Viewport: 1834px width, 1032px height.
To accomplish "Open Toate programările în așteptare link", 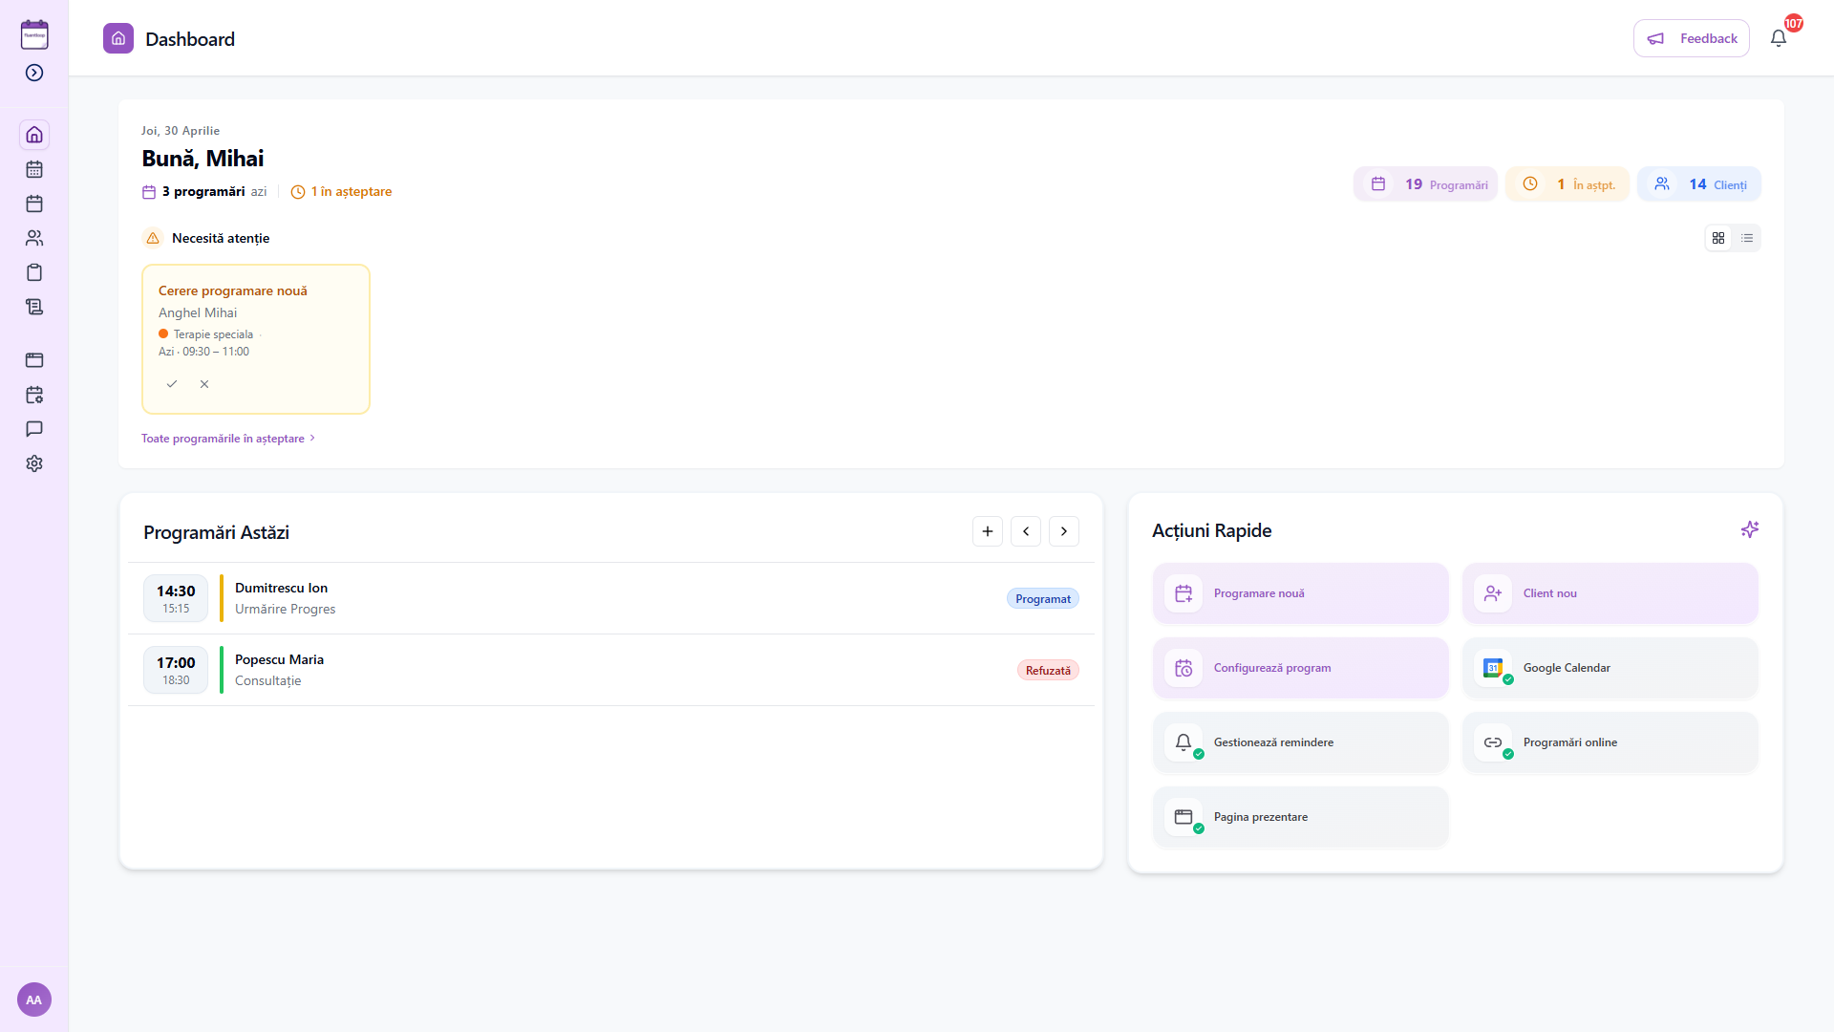I will 228,439.
